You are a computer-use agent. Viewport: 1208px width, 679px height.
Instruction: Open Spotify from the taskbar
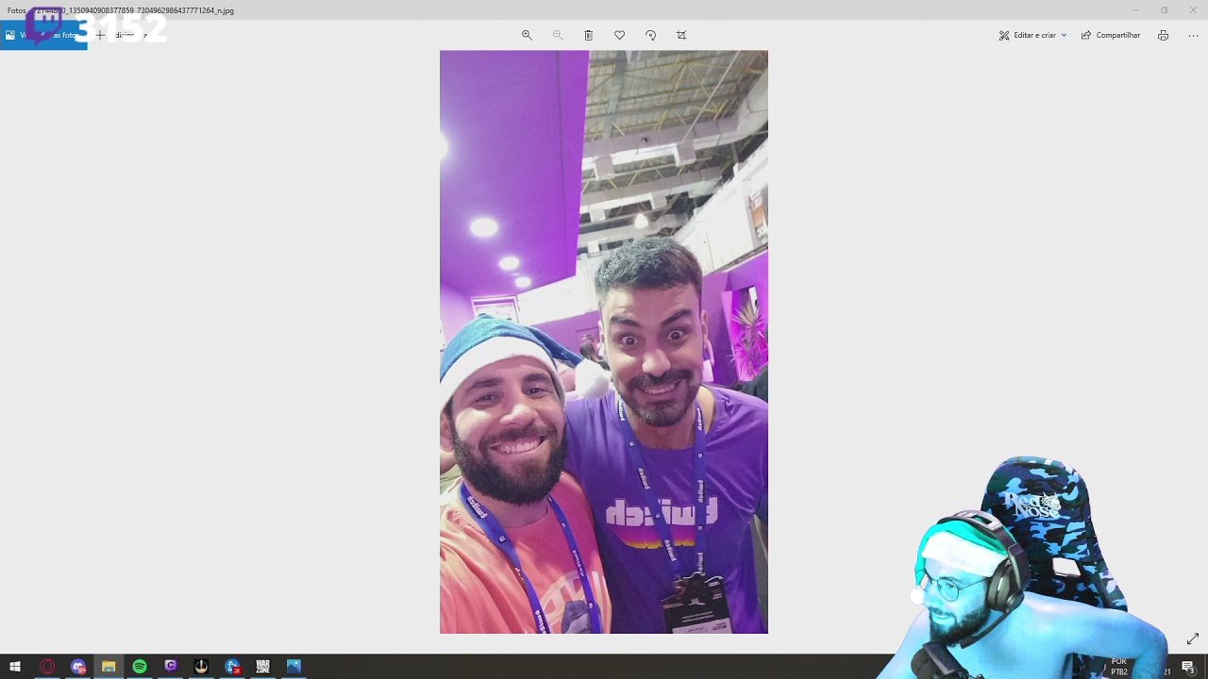click(140, 667)
